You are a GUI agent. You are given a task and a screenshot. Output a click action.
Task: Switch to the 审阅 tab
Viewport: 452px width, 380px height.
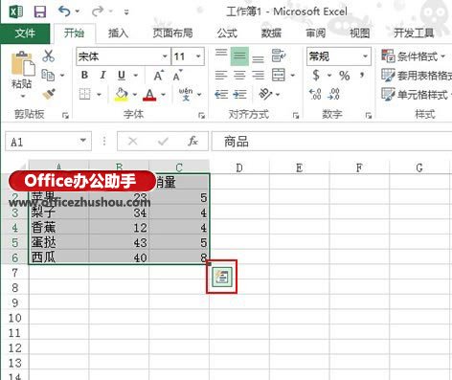(316, 33)
